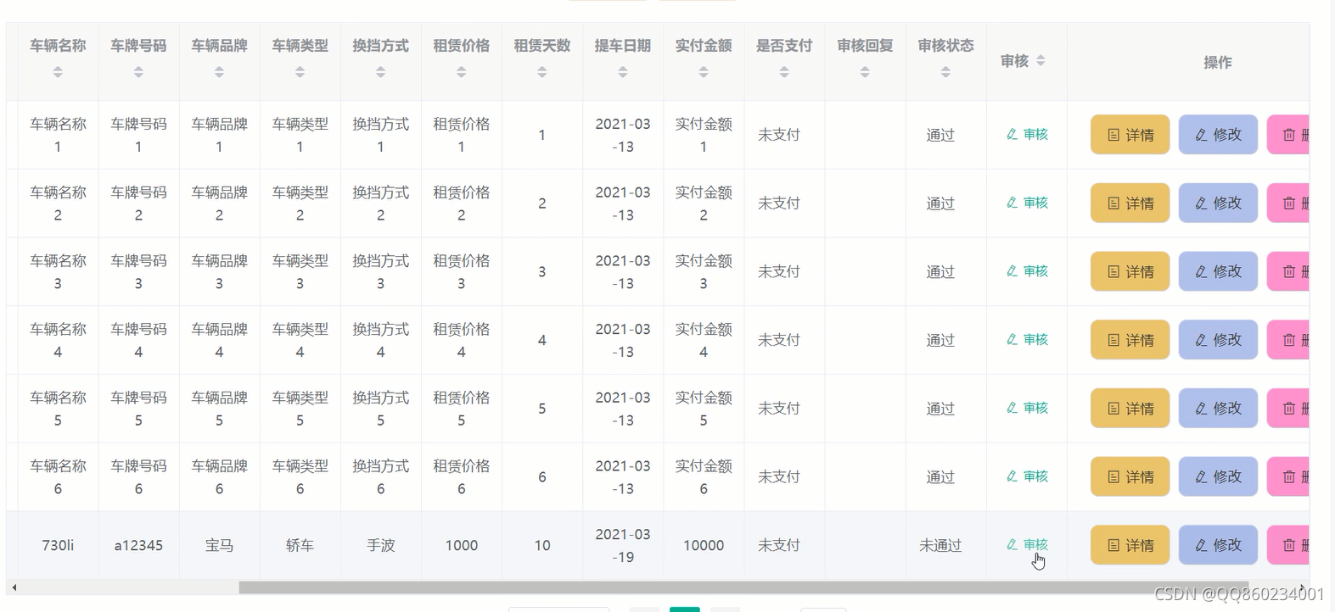
Task: Open 详情 for 车辆名称 5 row
Action: (1130, 409)
